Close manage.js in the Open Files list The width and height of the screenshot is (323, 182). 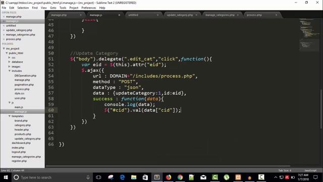[4, 21]
